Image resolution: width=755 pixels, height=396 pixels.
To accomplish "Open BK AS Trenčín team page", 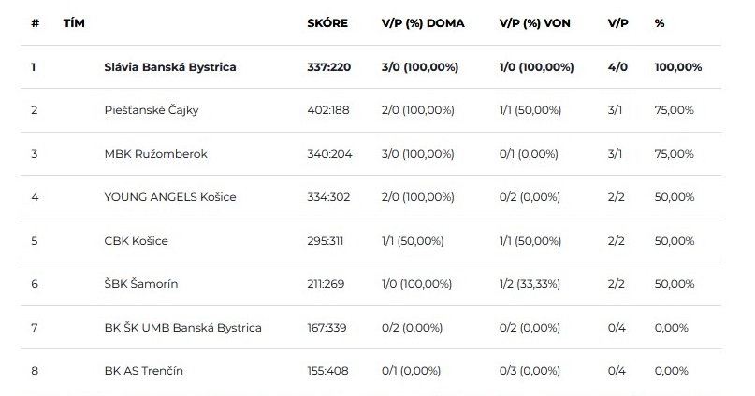I will 143,371.
